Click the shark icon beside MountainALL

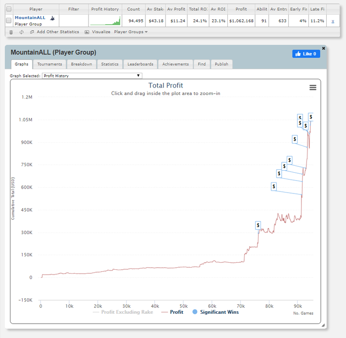pos(52,17)
